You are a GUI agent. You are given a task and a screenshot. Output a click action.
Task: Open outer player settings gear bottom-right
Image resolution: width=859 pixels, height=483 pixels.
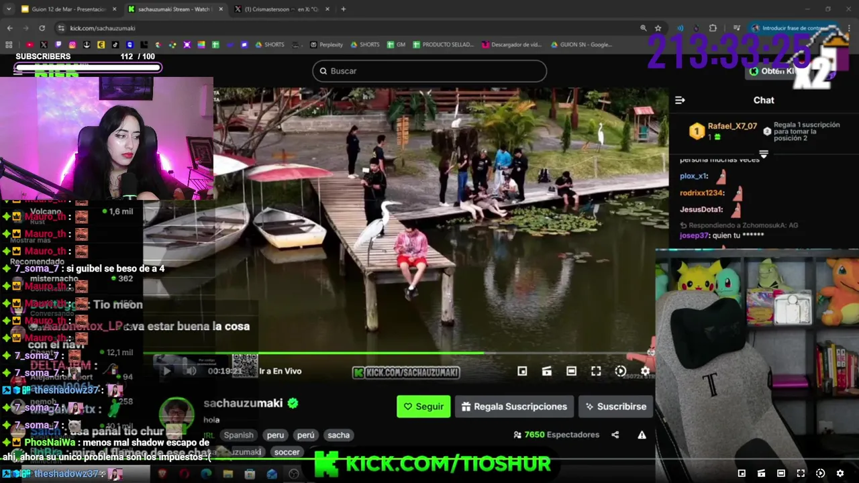point(840,474)
